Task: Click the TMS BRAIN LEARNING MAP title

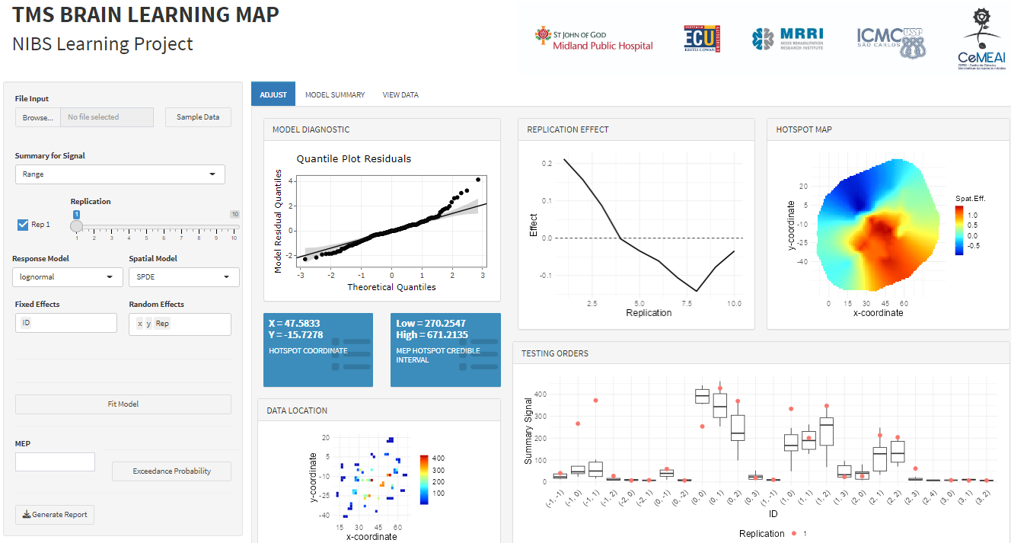Action: [x=145, y=14]
